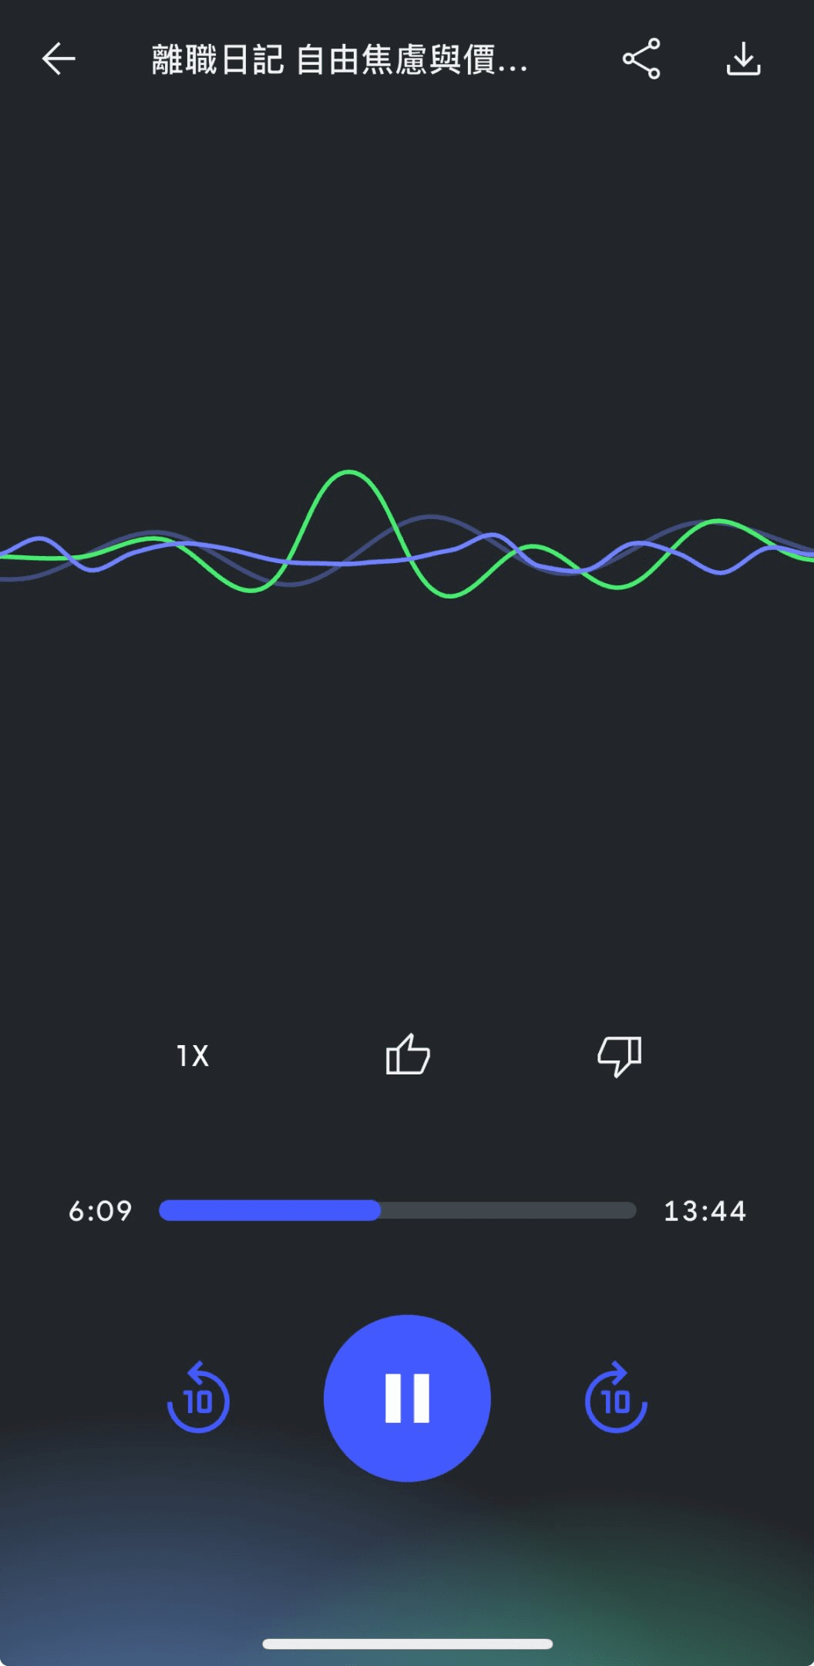Viewport: 814px width, 1666px height.
Task: Rewind 10 seconds
Action: point(198,1398)
